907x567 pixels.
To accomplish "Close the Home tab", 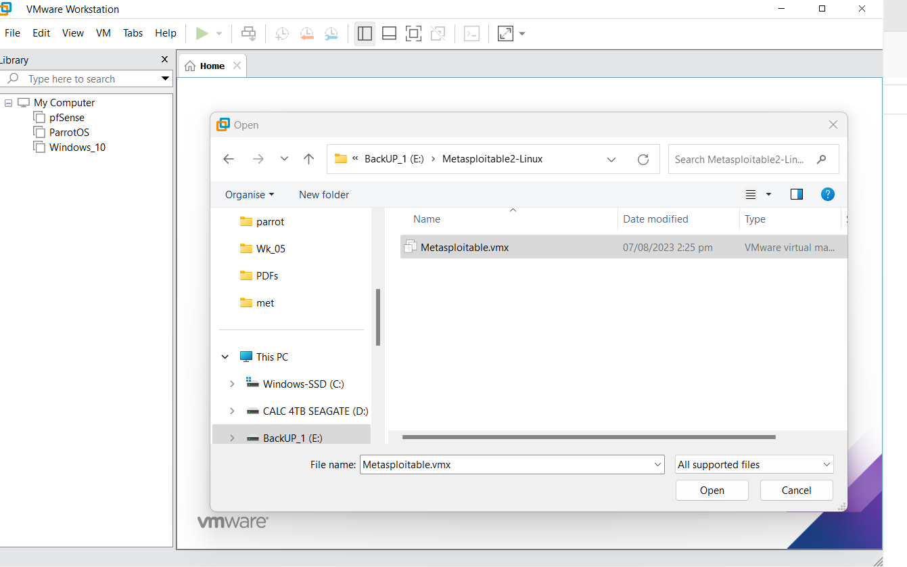I will pyautogui.click(x=237, y=66).
